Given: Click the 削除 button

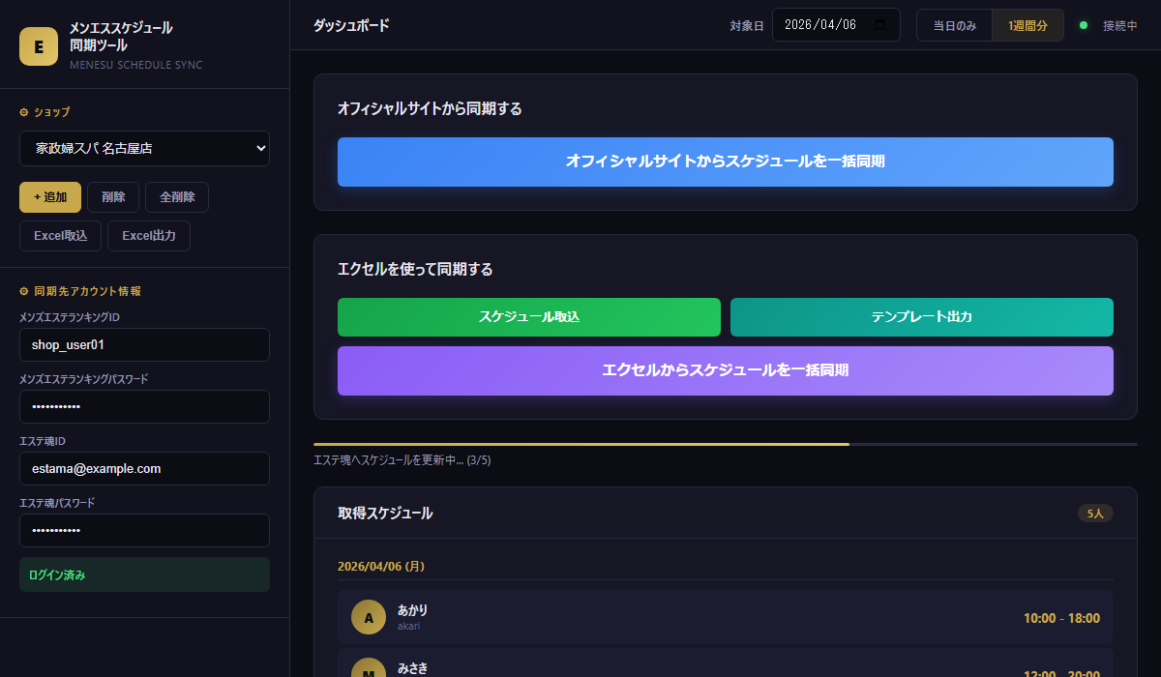Looking at the screenshot, I should [113, 197].
